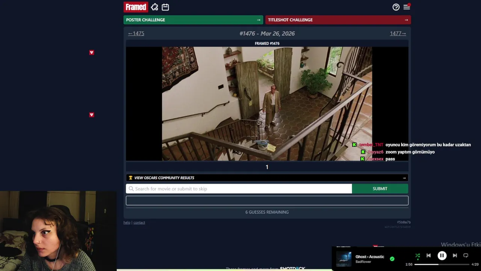Viewport: 481px width, 271px height.
Task: Open the hamburger menu
Action: [x=407, y=7]
